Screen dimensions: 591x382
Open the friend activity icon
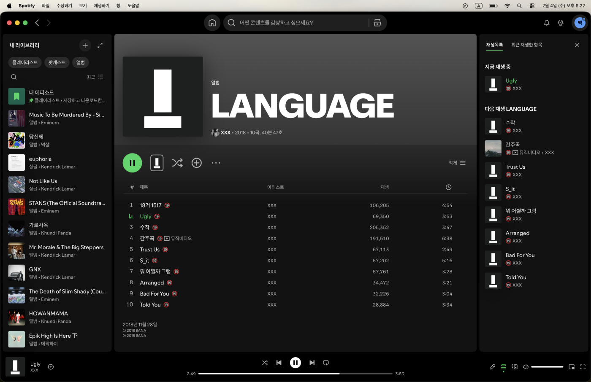[561, 23]
